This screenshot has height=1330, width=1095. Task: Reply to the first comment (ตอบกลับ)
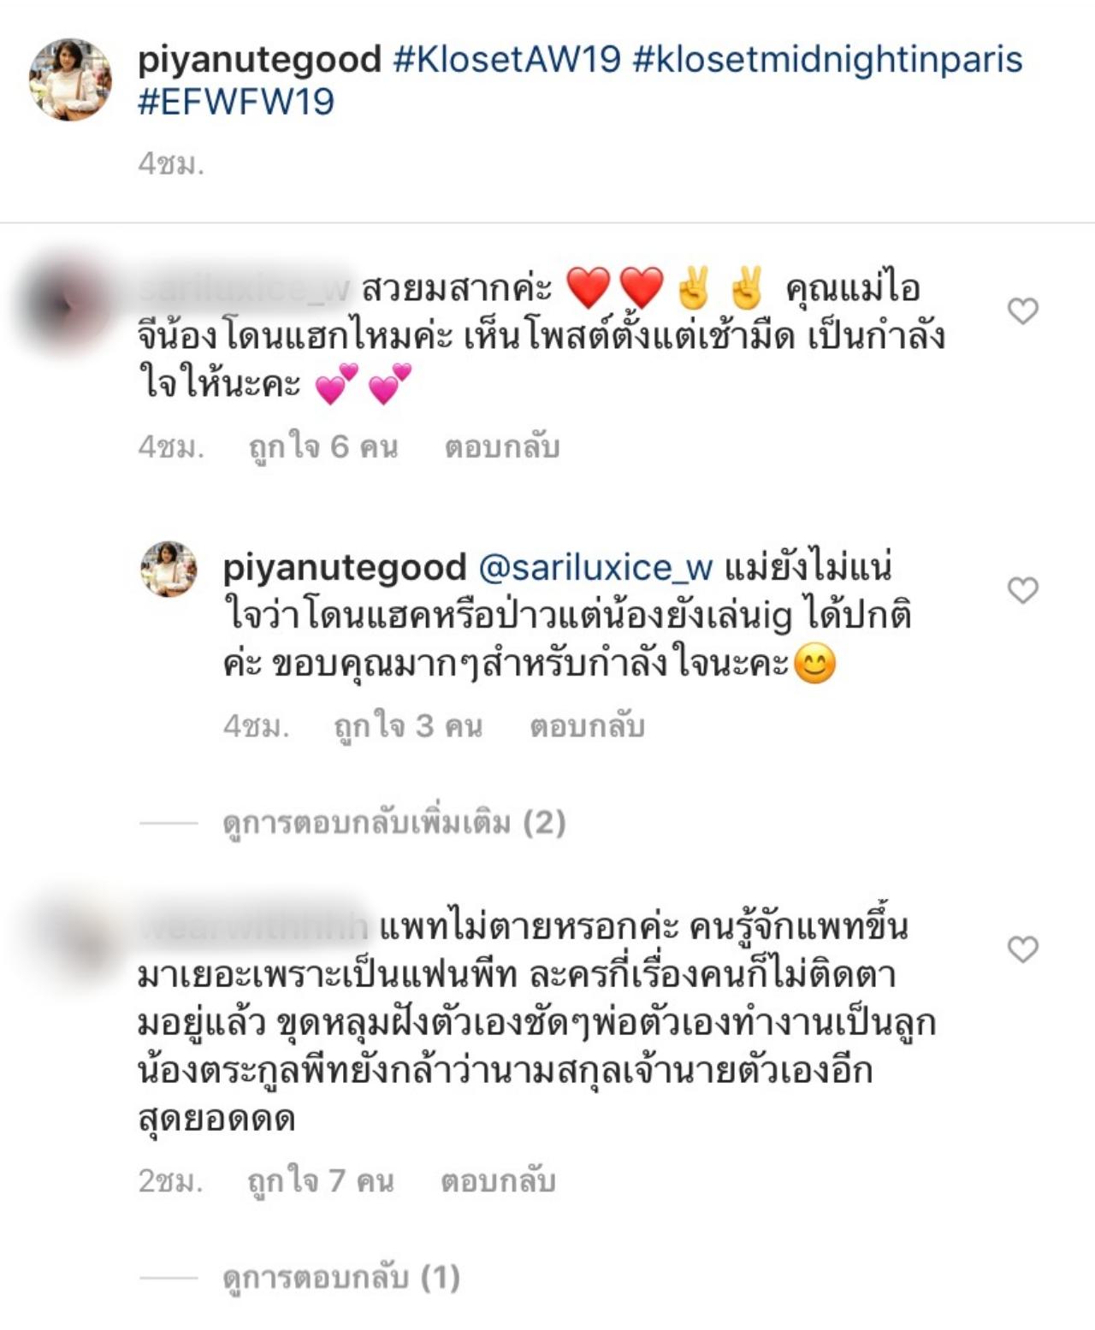502,446
